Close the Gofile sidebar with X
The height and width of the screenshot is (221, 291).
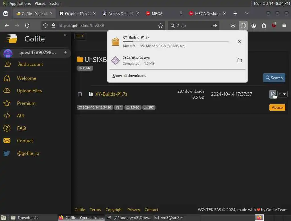tap(65, 35)
